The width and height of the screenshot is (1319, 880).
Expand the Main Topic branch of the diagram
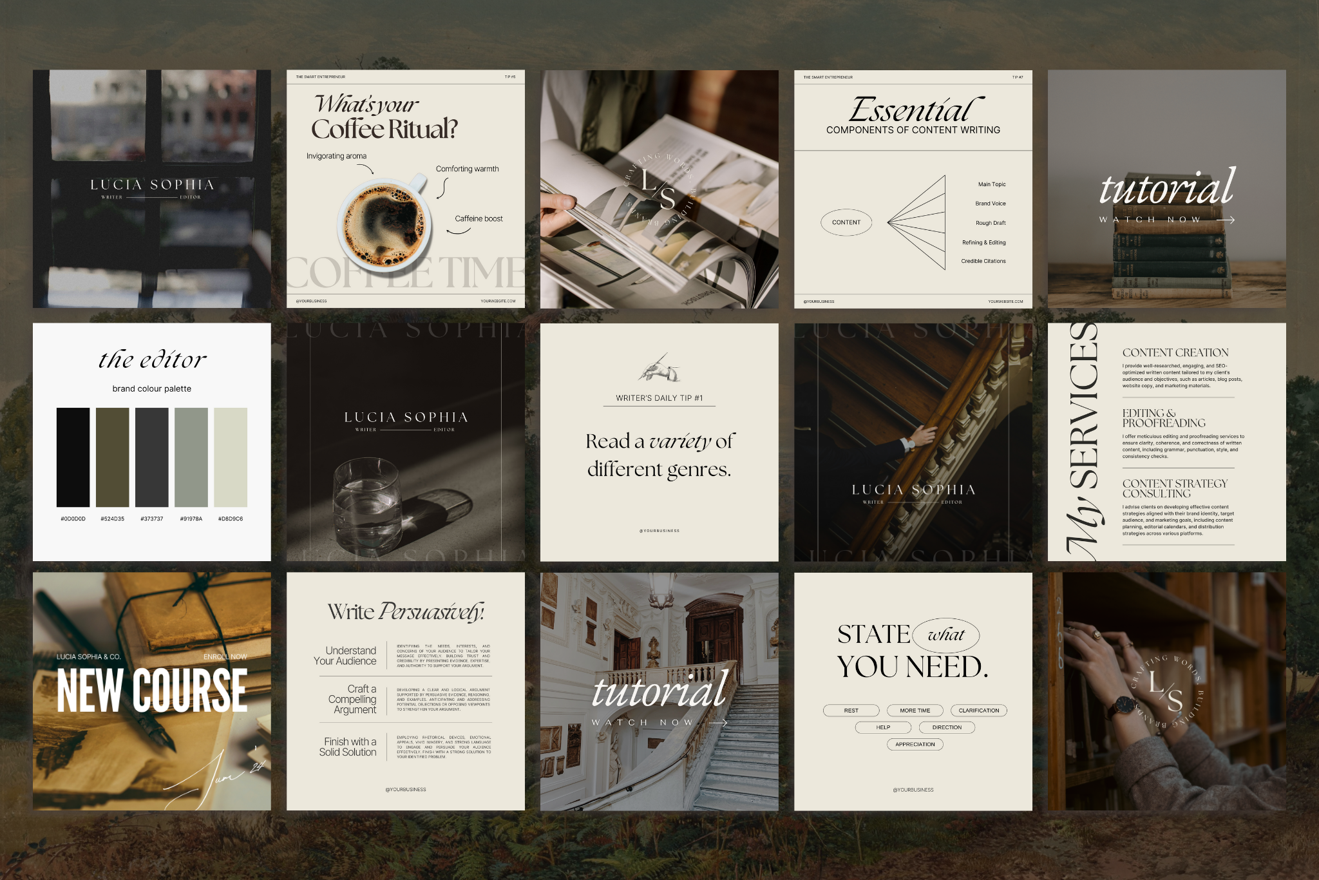990,184
